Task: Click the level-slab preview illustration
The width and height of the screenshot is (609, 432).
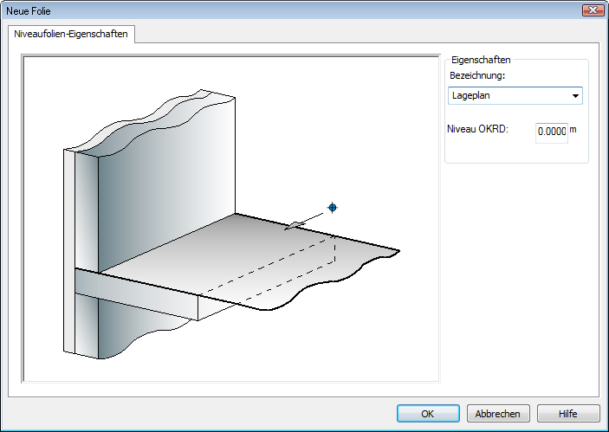Action: click(x=230, y=218)
